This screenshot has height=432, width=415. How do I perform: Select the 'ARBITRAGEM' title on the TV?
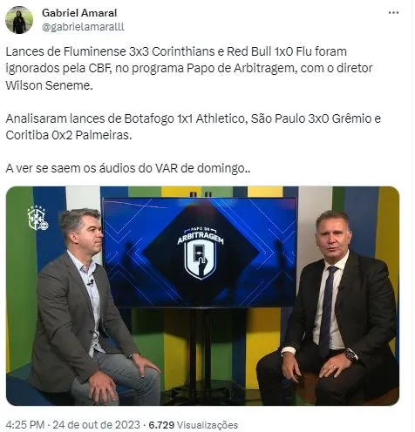click(x=201, y=238)
